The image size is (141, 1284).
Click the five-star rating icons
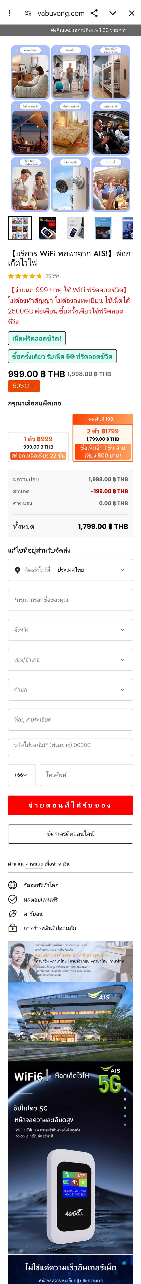tap(25, 276)
